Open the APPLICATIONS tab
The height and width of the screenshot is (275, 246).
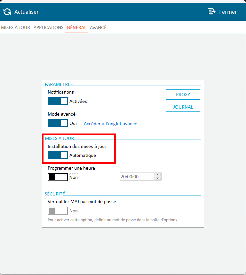[49, 27]
